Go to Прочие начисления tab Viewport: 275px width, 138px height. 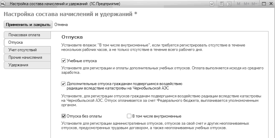coord(27,58)
